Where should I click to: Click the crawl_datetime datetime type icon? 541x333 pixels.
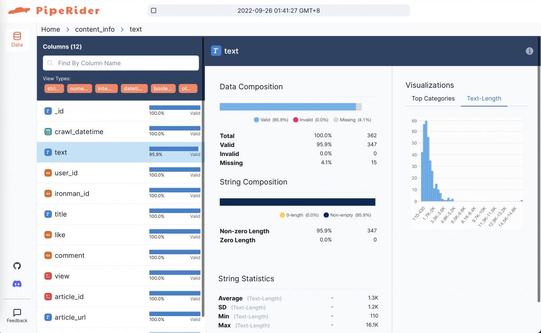click(48, 132)
